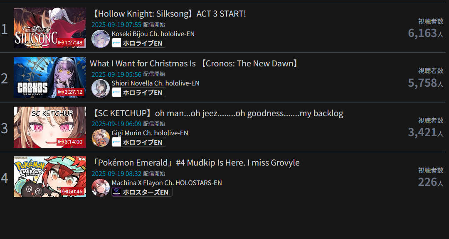Open the Hollow Knight: Silksong ACT 3 title
This screenshot has height=239, width=449.
[x=169, y=14]
